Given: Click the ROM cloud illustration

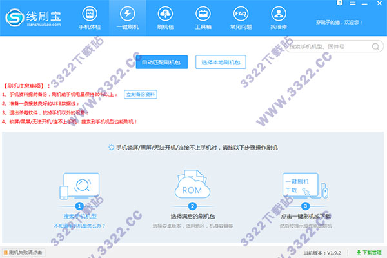Looking at the screenshot, I should pyautogui.click(x=192, y=184).
